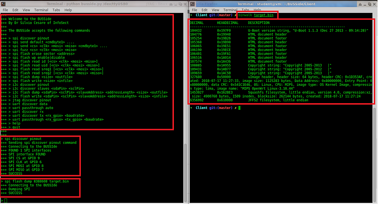
Task: Open View menu in BUSSide/Client terminal
Action: pyautogui.click(x=215, y=10)
